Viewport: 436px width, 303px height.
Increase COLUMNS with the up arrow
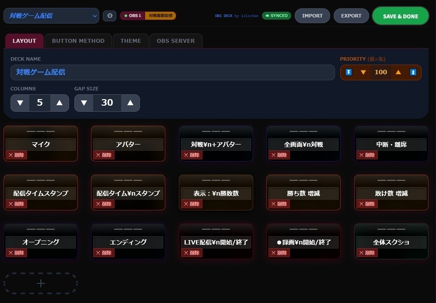(59, 103)
